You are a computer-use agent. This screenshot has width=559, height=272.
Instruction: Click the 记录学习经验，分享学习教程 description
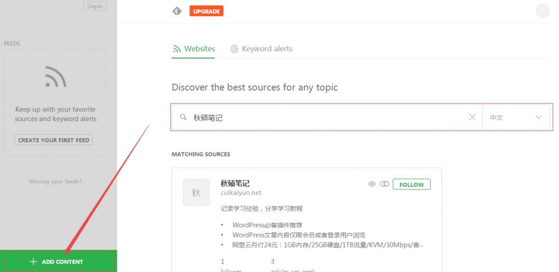click(261, 209)
